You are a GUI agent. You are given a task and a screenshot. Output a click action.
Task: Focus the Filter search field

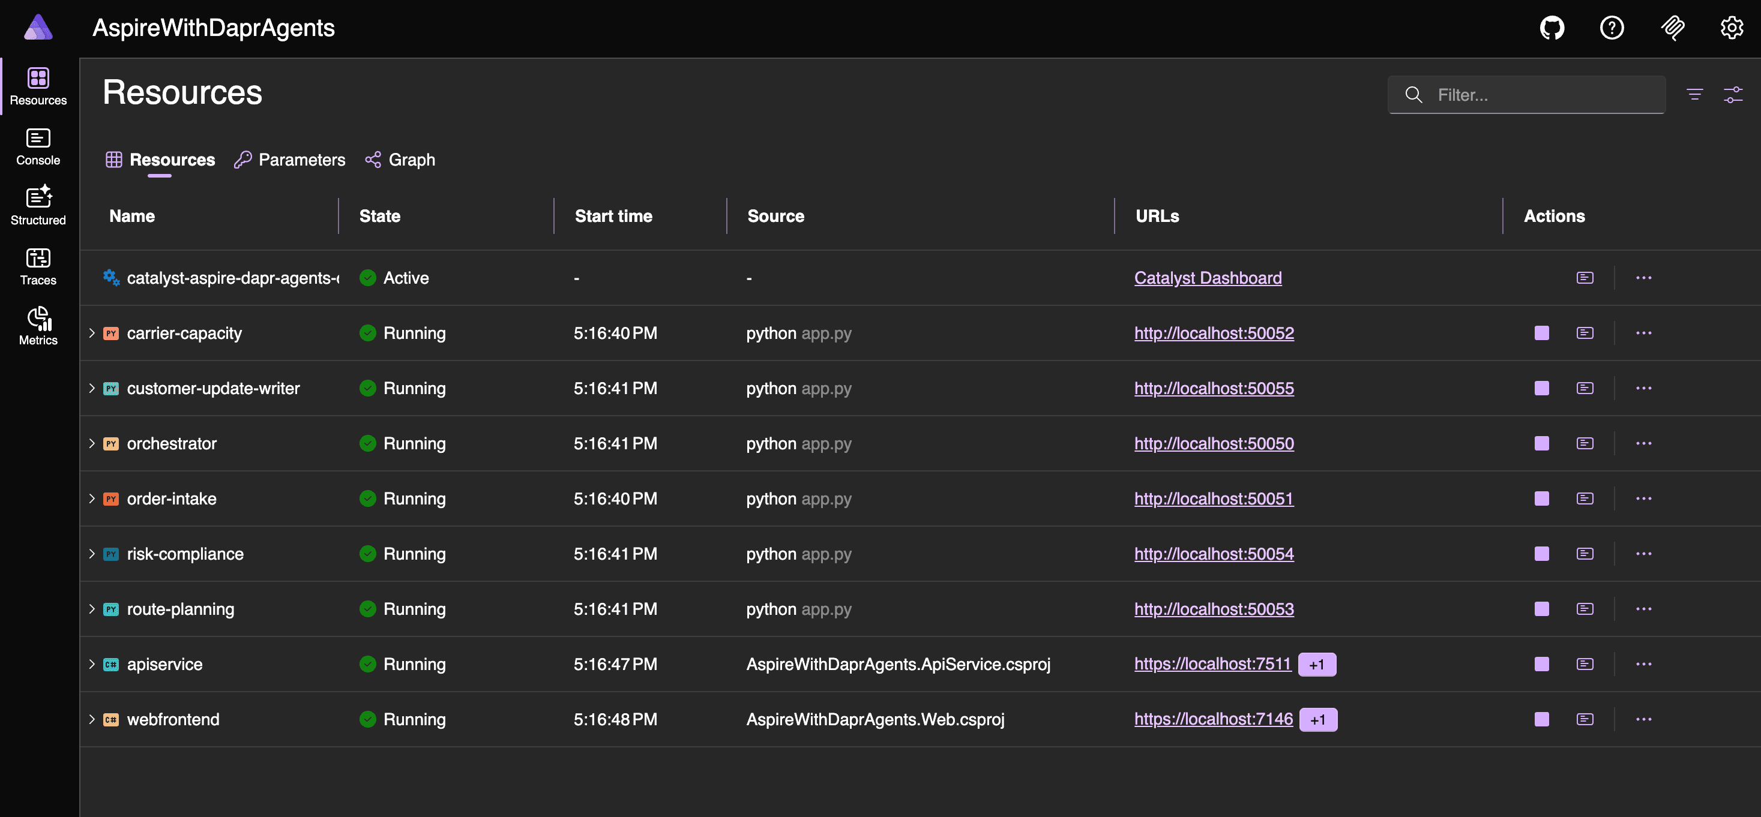[x=1526, y=94]
